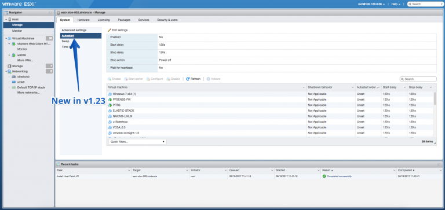Switch to the Hardware tab
This screenshot has height=210, width=445.
83,20
